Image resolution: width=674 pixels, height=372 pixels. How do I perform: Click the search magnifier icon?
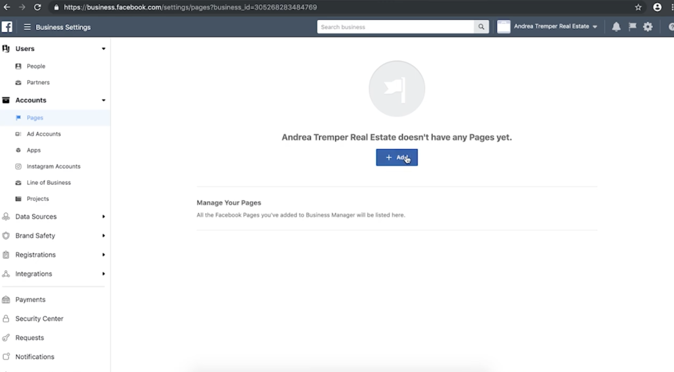point(481,27)
